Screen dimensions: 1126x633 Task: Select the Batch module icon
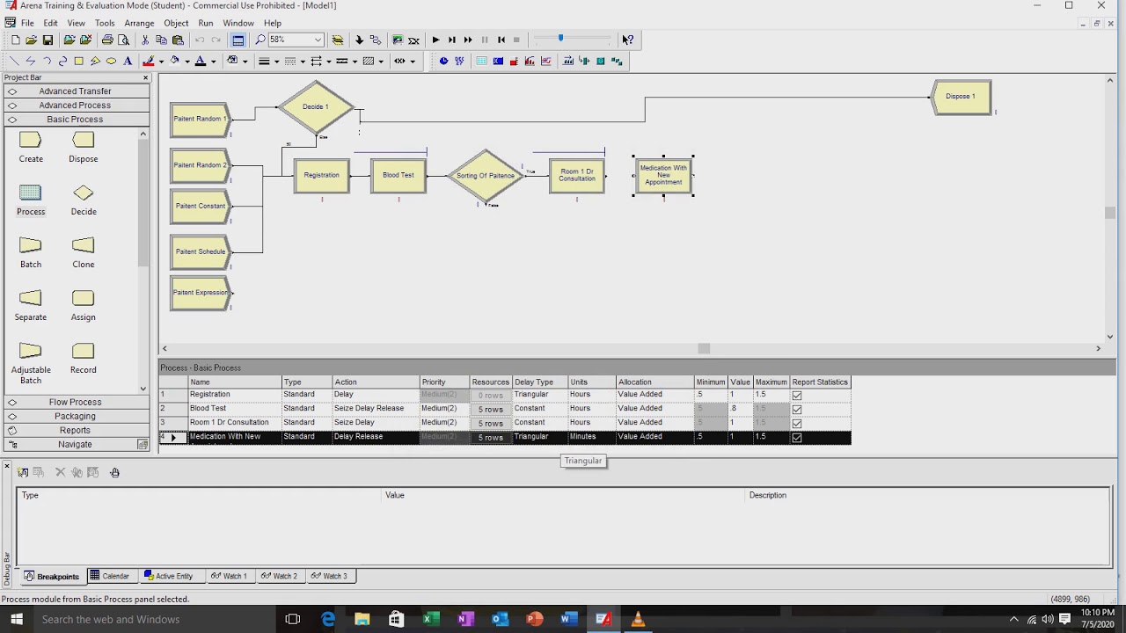31,246
